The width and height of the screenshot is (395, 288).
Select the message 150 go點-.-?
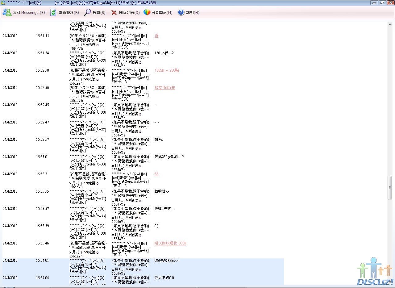click(164, 53)
